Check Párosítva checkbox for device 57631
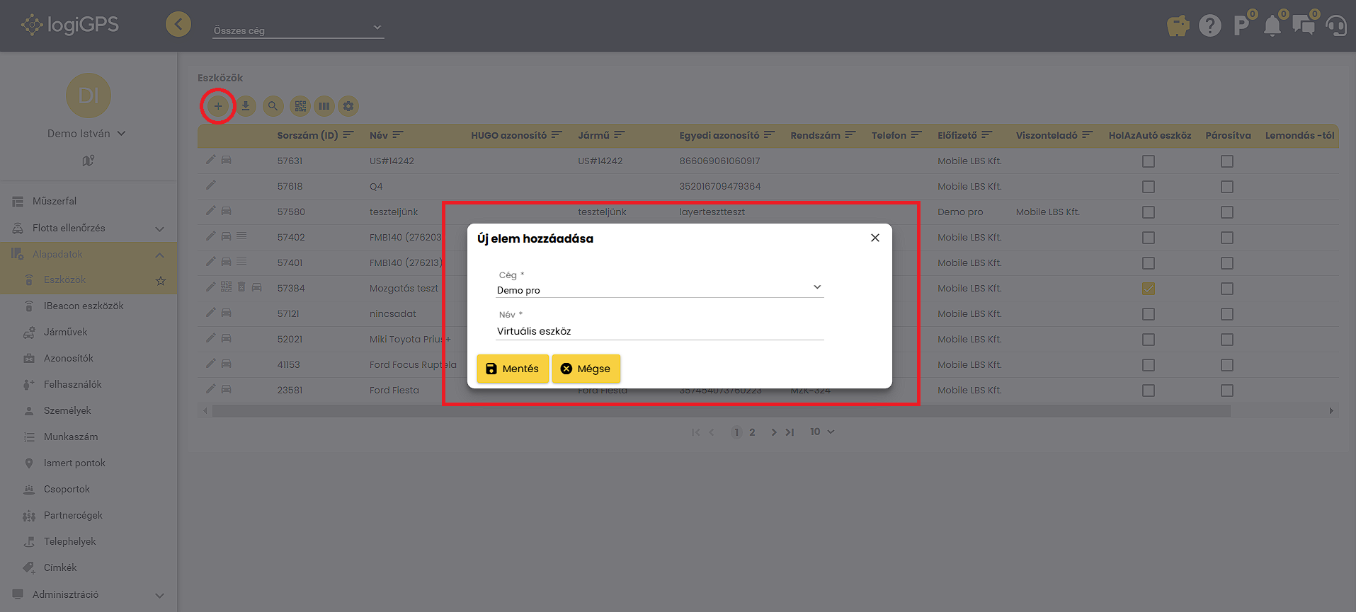The image size is (1356, 612). coord(1227,161)
